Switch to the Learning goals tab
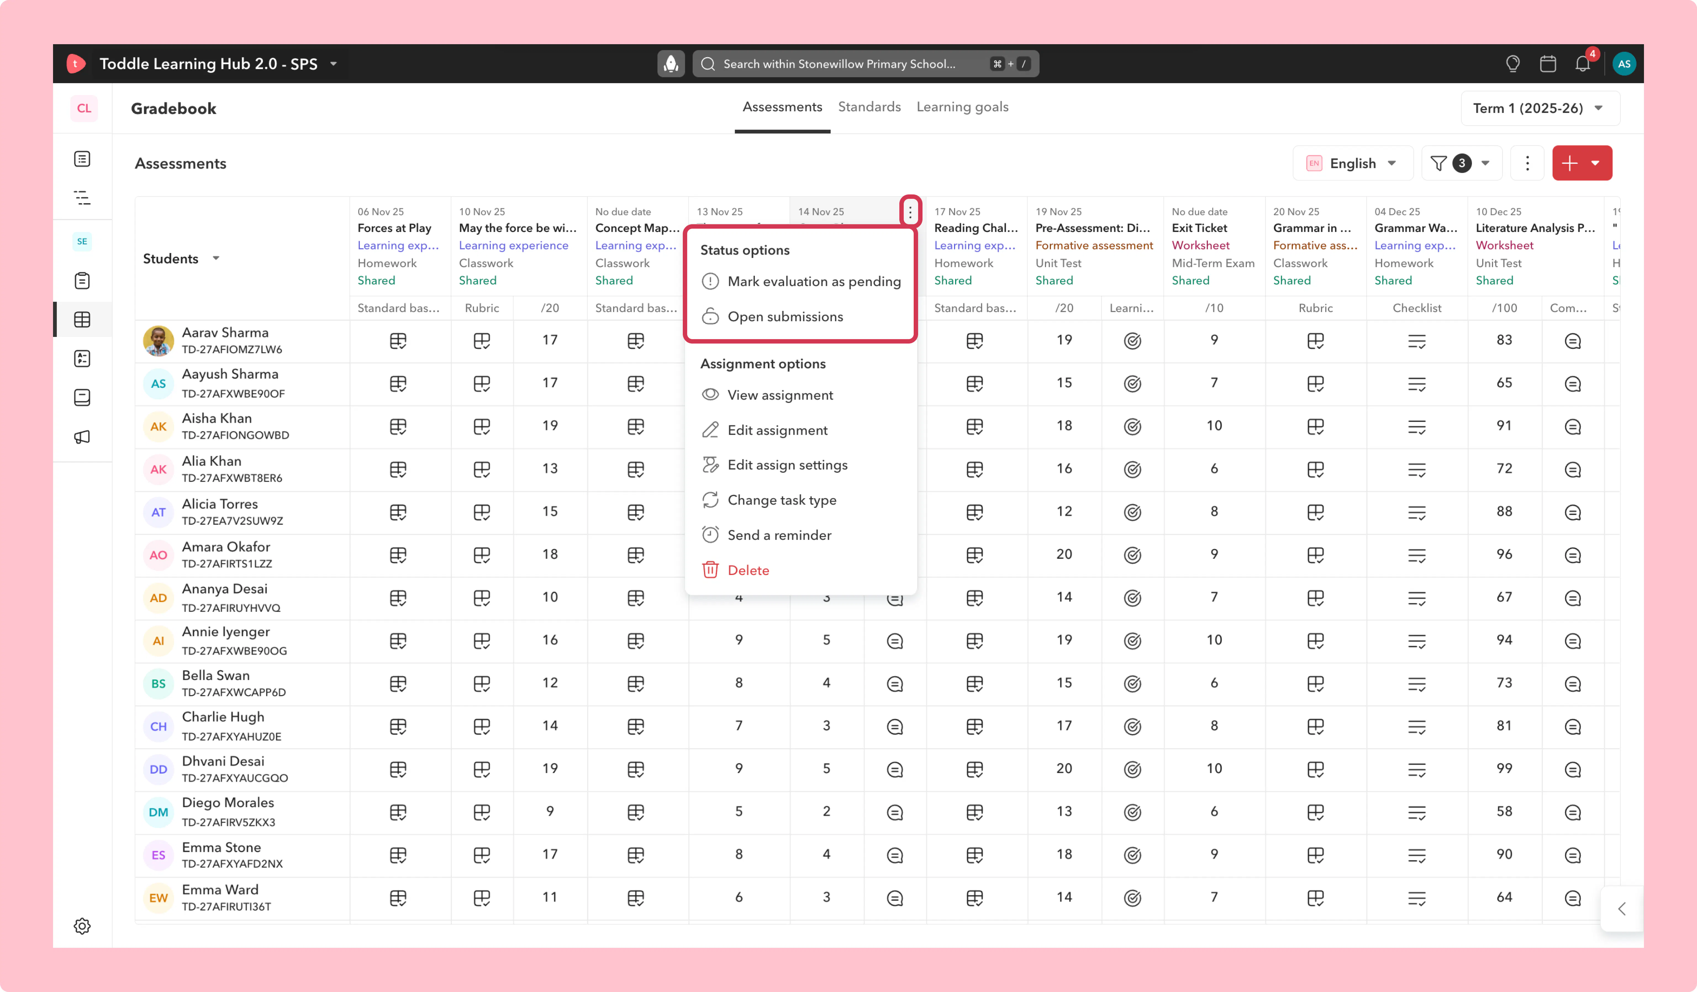1697x992 pixels. (x=962, y=107)
